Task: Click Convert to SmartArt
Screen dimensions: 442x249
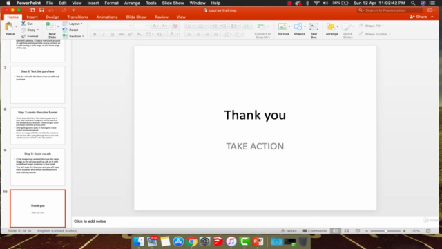Action: 262,30
